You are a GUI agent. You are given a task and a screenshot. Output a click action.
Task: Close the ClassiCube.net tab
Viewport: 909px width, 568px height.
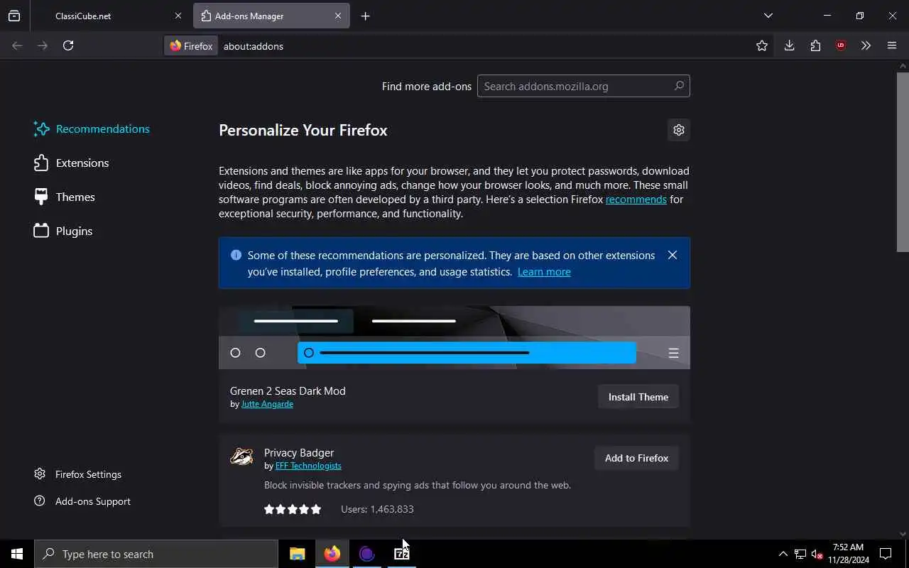pyautogui.click(x=178, y=16)
